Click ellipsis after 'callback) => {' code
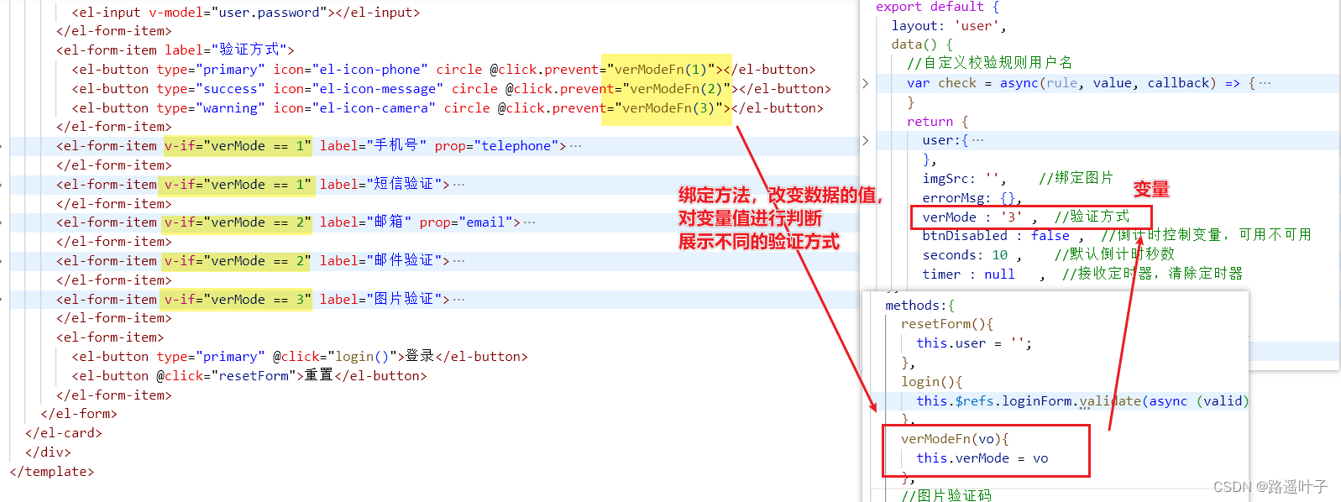Viewport: 1341px width, 502px height. point(1265,83)
